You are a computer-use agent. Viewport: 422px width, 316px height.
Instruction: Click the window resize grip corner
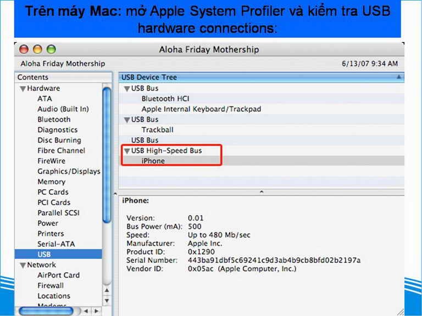click(401, 312)
